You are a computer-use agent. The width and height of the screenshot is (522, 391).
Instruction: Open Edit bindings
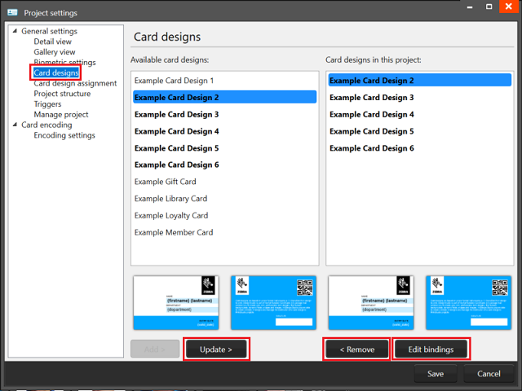431,349
